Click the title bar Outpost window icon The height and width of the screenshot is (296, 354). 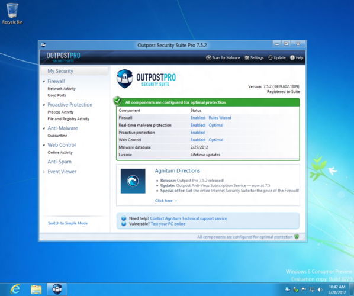point(43,45)
